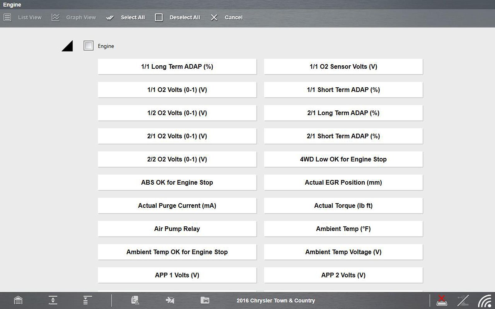495x309 pixels.
Task: Click the change vehicle arrow icon
Action: [x=170, y=300]
